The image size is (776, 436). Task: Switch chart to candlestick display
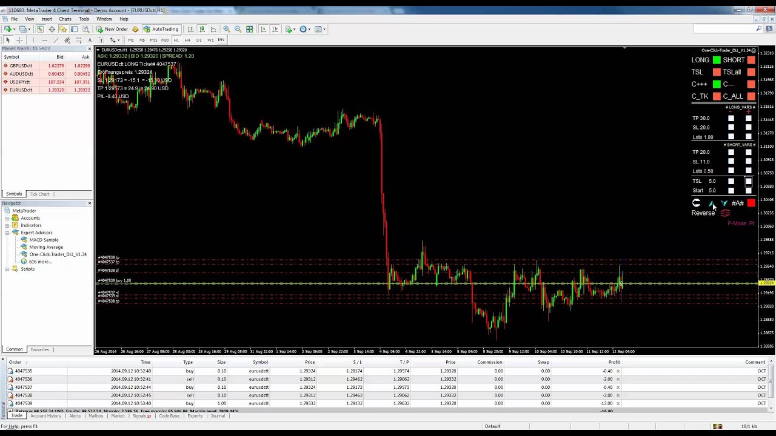(202, 29)
